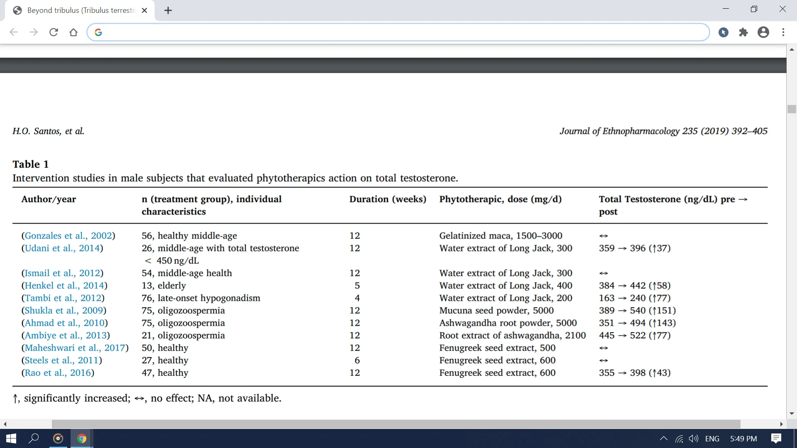Screen dimensions: 797x448
Task: Click 13, elderly cell
Action: pos(164,285)
